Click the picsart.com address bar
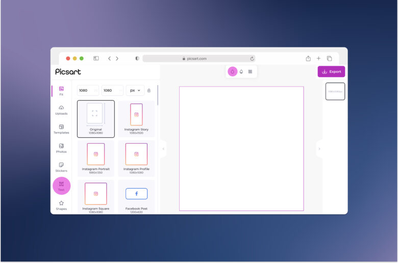Image resolution: width=398 pixels, height=263 pixels. tap(199, 59)
